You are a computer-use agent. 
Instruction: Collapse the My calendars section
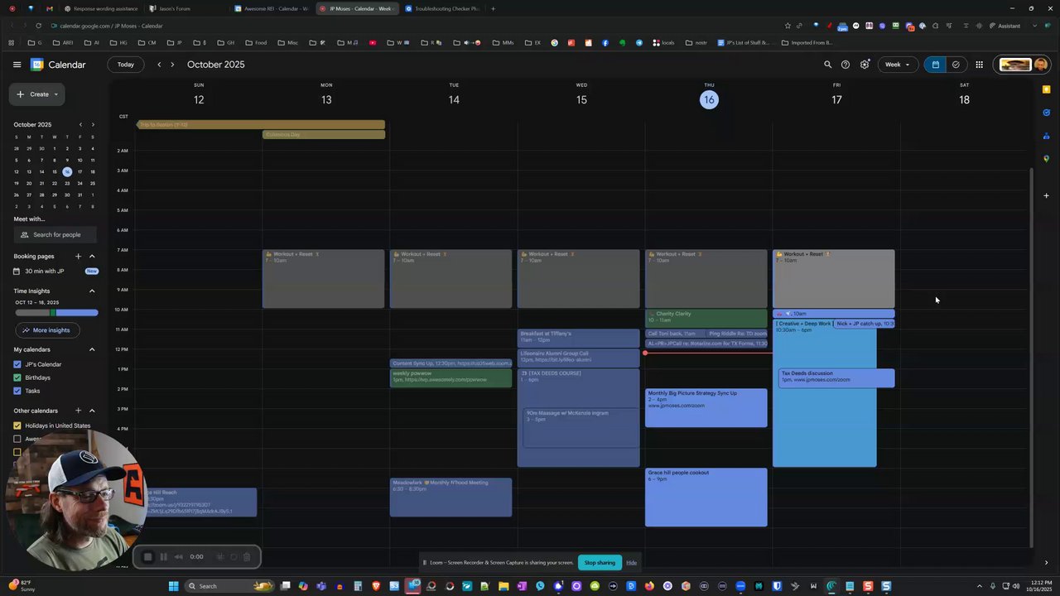tap(92, 349)
